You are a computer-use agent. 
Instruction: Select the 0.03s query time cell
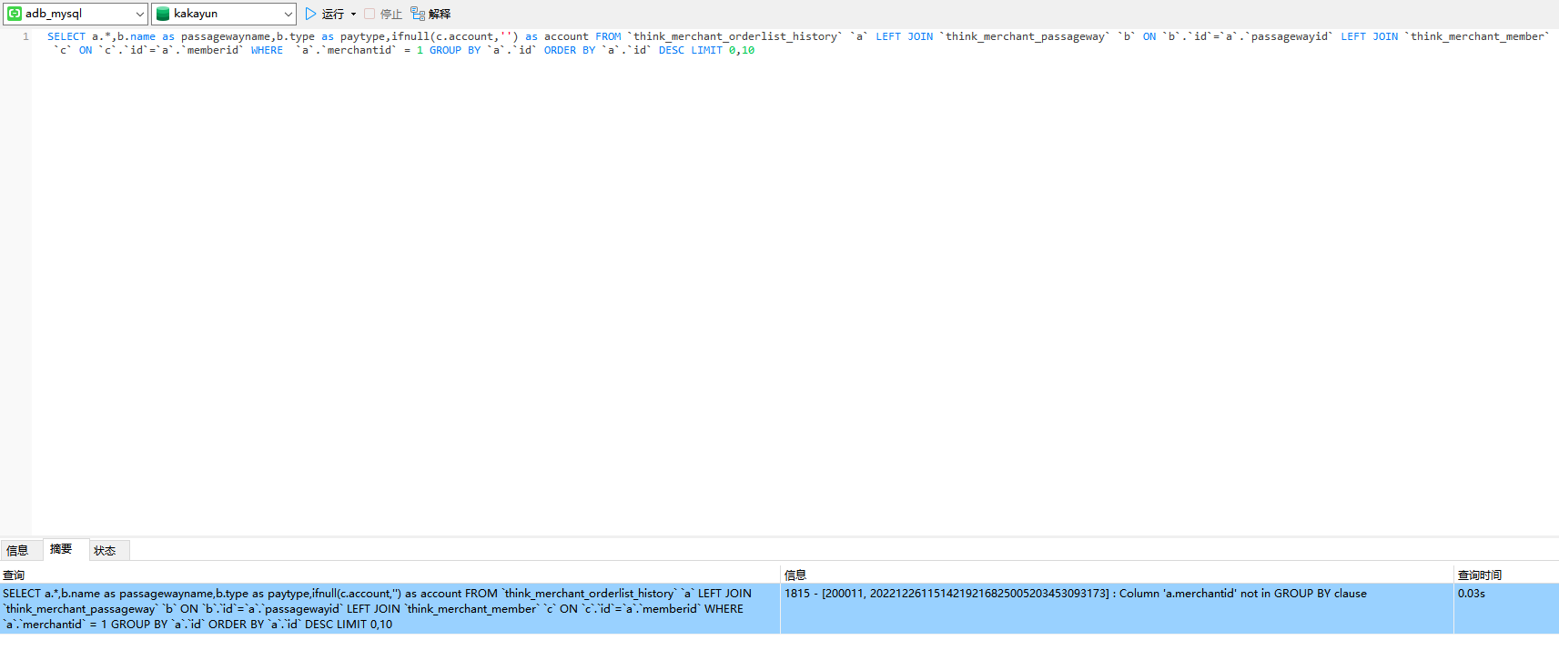tap(1506, 608)
